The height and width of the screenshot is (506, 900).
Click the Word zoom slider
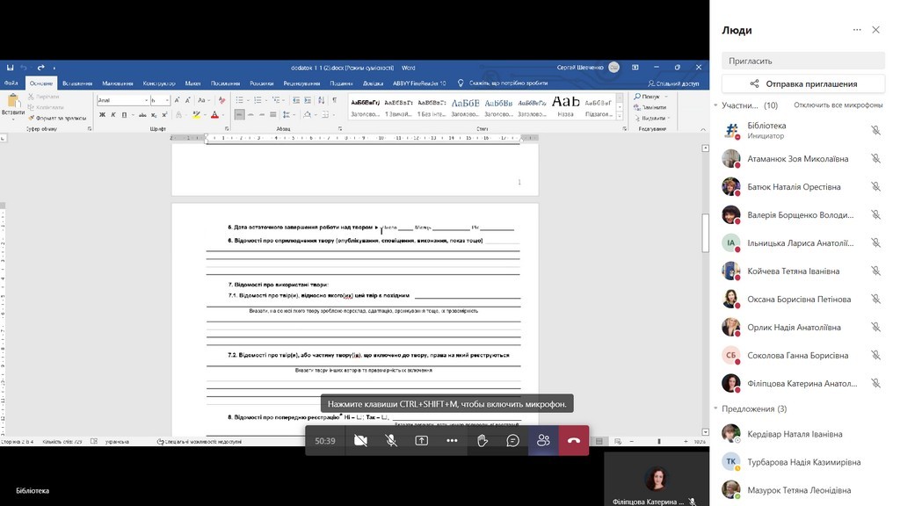click(x=658, y=442)
